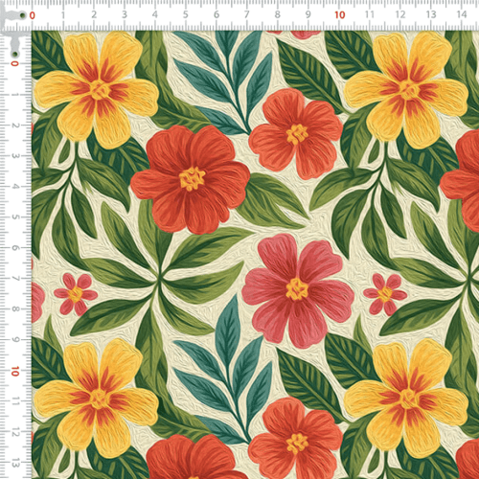Click the red 10 on the left ruler
479x479 pixels.
click(x=14, y=372)
